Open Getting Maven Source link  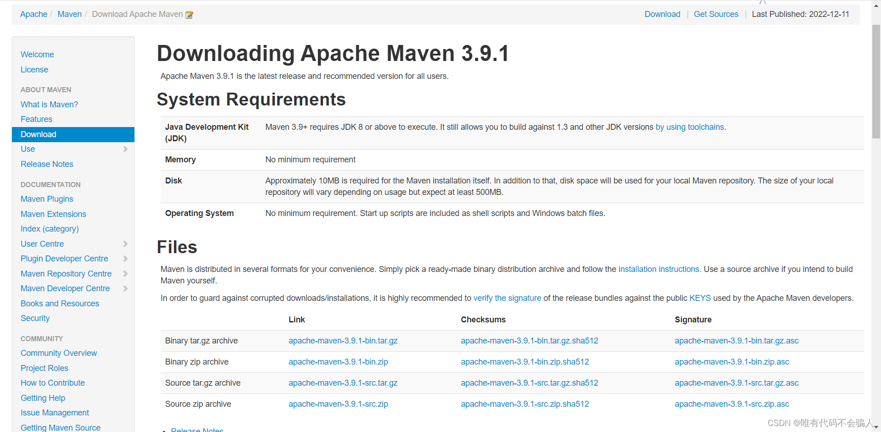61,427
